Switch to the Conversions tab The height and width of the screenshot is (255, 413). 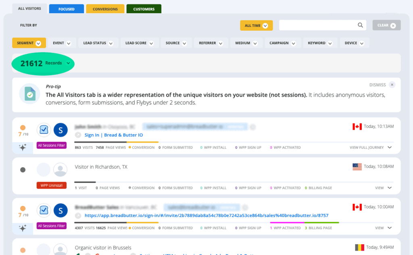105,9
